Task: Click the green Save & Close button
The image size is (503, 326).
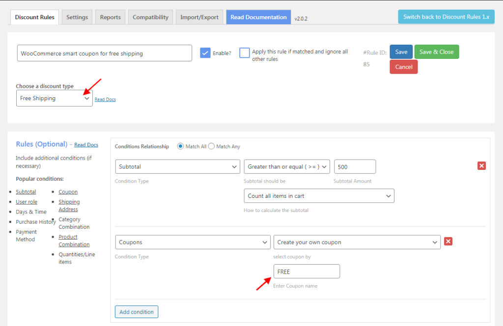Action: click(437, 52)
